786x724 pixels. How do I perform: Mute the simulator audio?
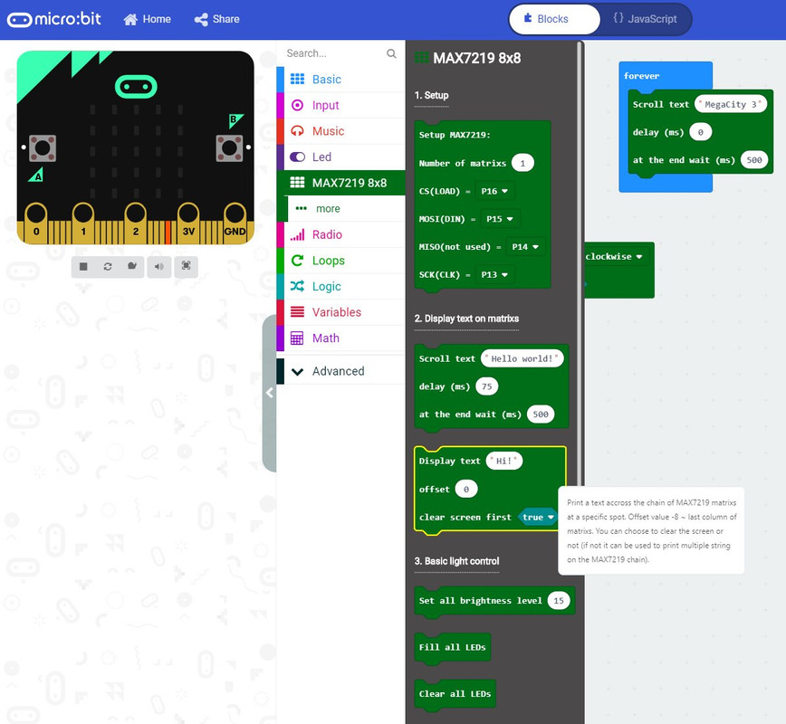tap(158, 267)
